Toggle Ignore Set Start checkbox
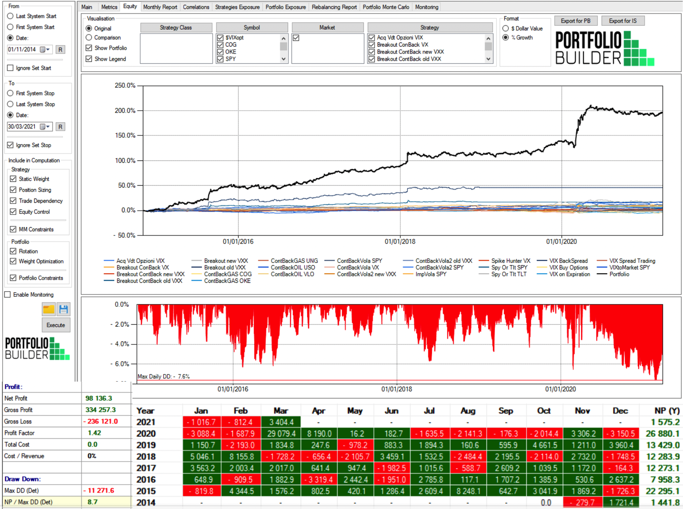Screen dimensions: 683x509 pyautogui.click(x=10, y=68)
